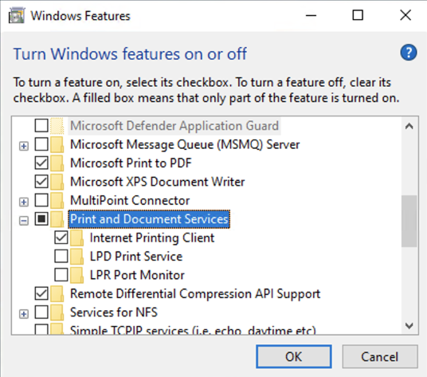Click the Microsoft Print to PDF folder icon
Viewport: 427px width, 377px height.
point(57,163)
